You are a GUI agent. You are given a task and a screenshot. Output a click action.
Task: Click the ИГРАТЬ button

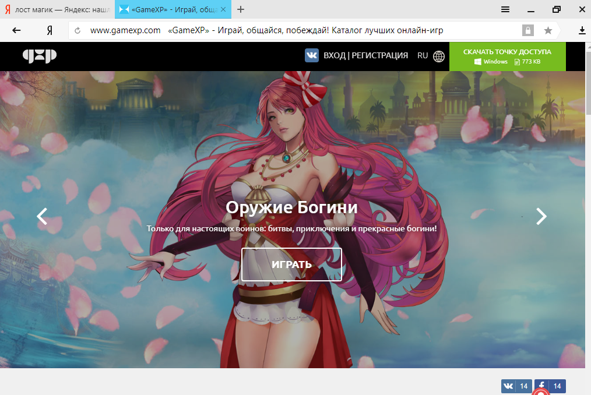click(291, 264)
